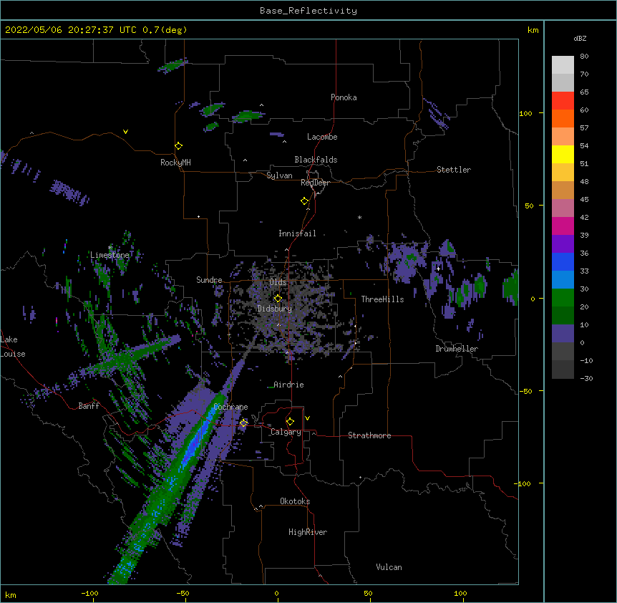
Task: Click the Calgary city label
Action: [286, 432]
